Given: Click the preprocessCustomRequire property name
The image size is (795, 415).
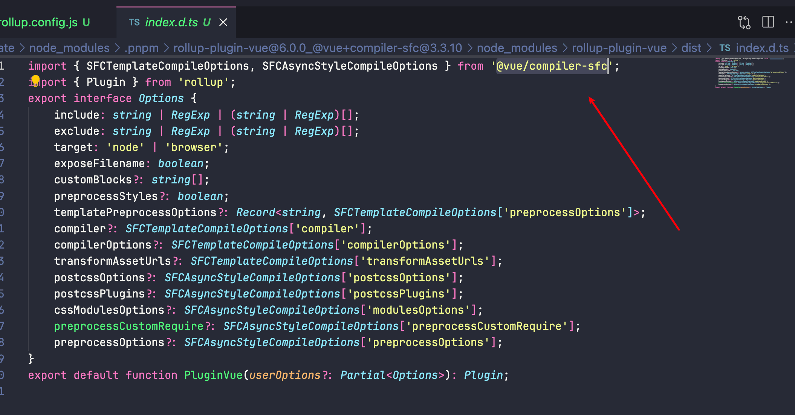Looking at the screenshot, I should pyautogui.click(x=128, y=326).
